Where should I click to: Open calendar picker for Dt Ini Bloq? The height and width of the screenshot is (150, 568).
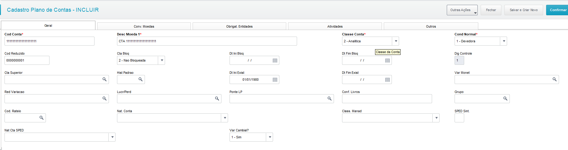(275, 61)
